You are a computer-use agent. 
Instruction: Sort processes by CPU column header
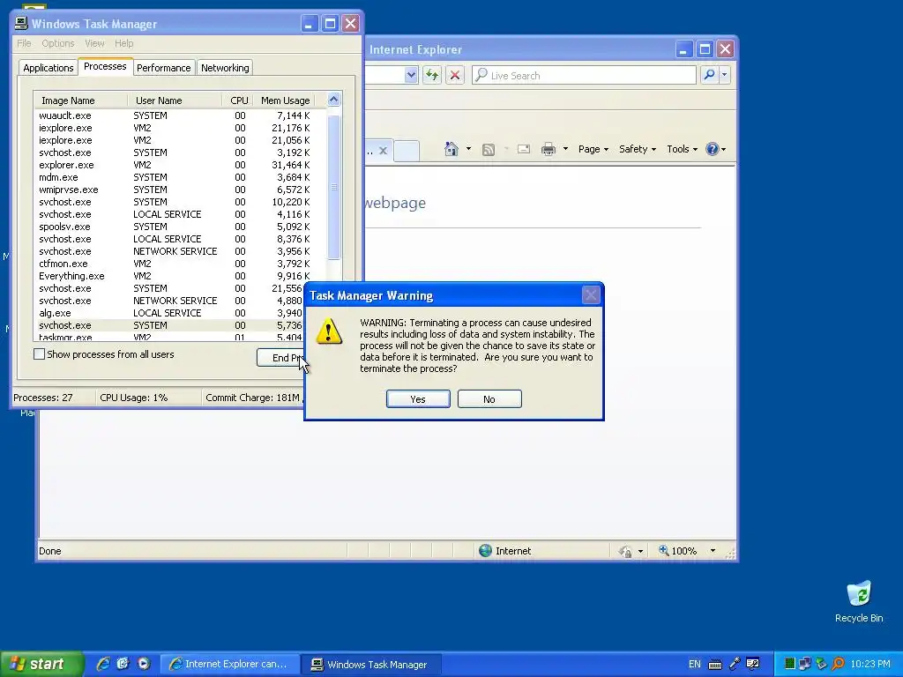tap(238, 100)
